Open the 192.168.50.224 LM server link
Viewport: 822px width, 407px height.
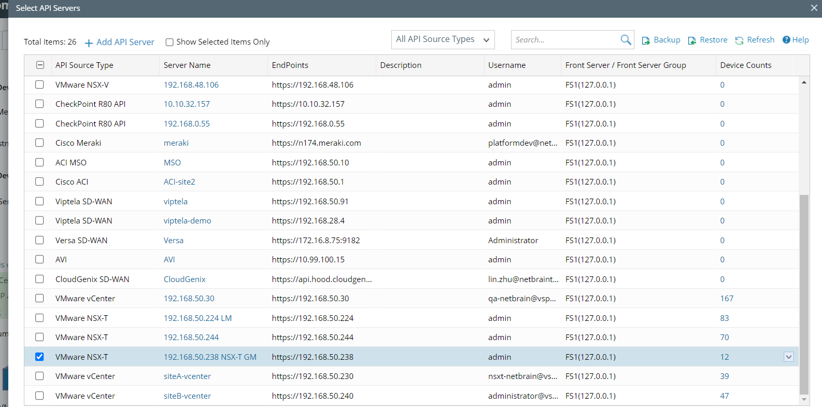[197, 318]
